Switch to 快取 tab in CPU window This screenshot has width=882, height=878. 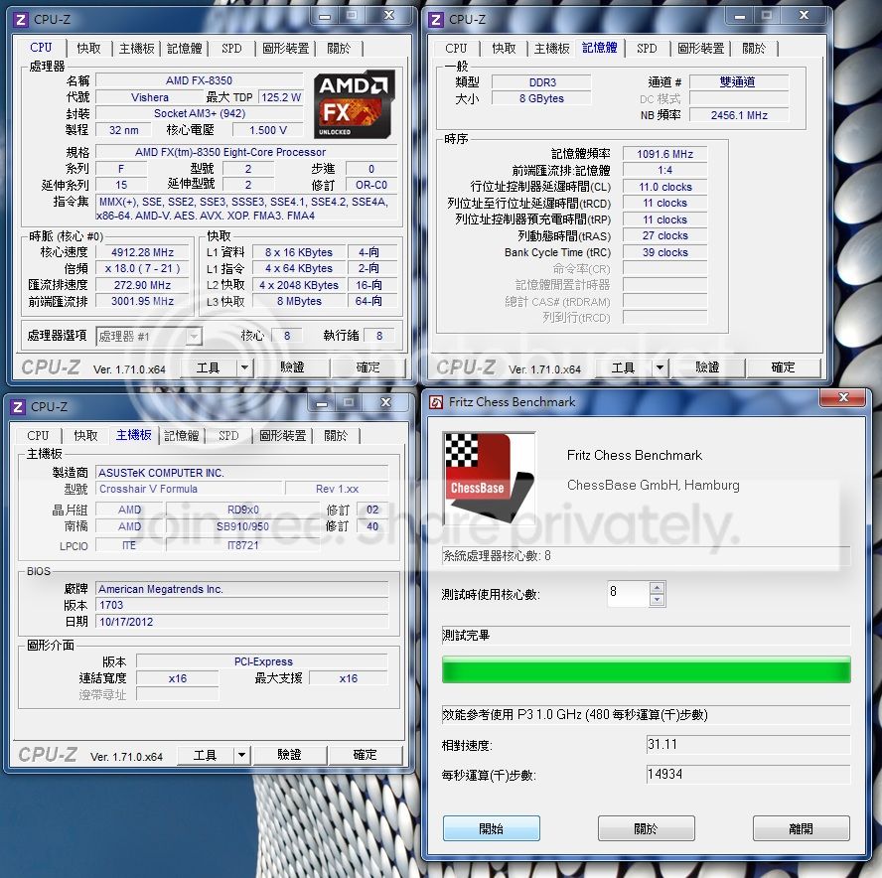88,49
